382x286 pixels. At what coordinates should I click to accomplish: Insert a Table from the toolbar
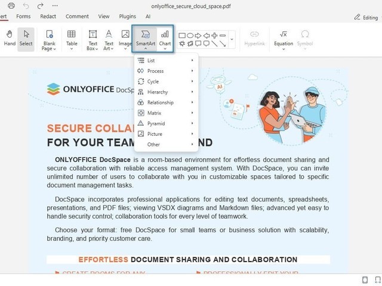71,38
